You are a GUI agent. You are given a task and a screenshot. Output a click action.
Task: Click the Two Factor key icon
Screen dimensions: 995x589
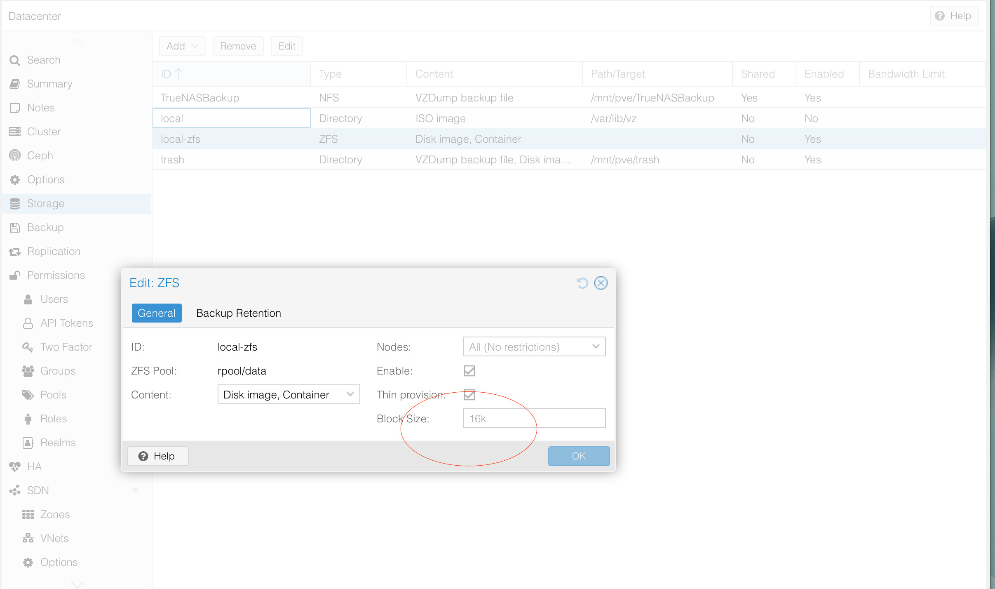click(28, 347)
